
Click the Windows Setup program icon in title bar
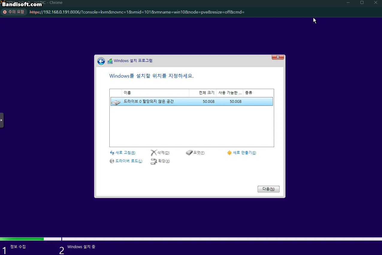click(x=110, y=61)
